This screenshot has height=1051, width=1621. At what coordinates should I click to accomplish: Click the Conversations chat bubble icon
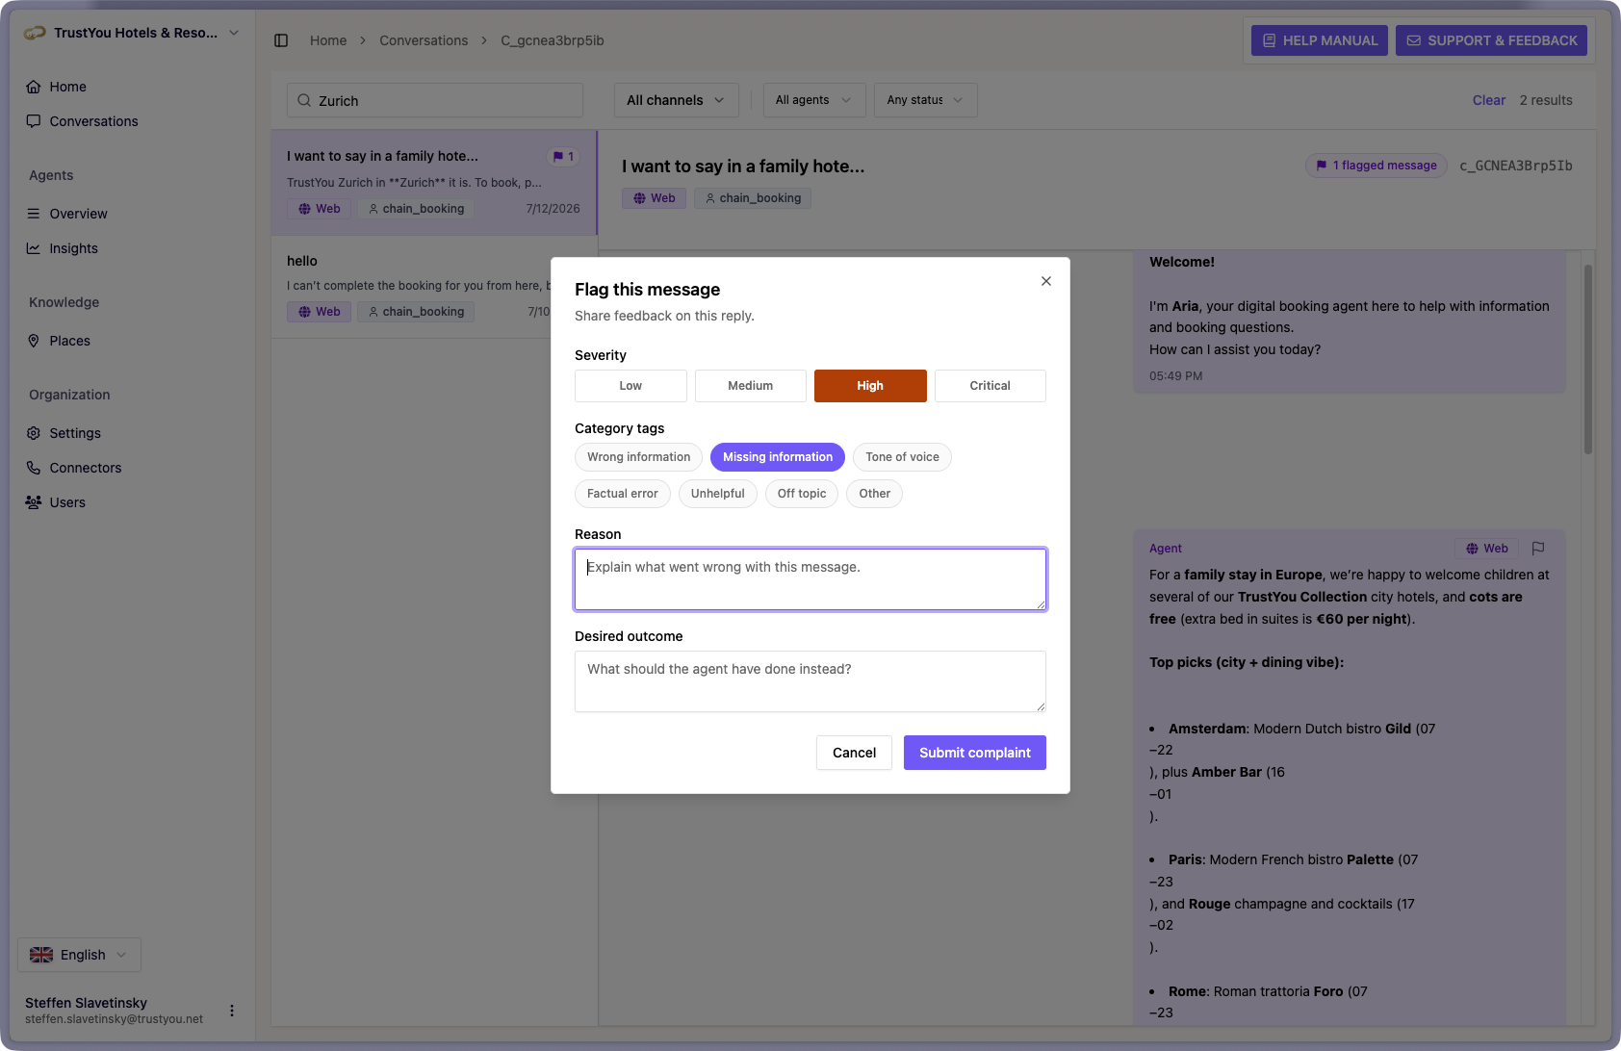point(34,121)
